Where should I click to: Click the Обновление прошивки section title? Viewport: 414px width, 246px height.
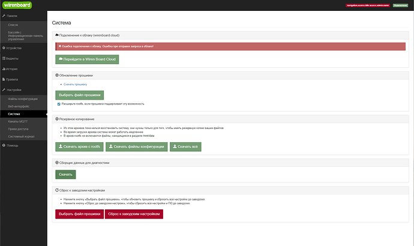pyautogui.click(x=76, y=76)
